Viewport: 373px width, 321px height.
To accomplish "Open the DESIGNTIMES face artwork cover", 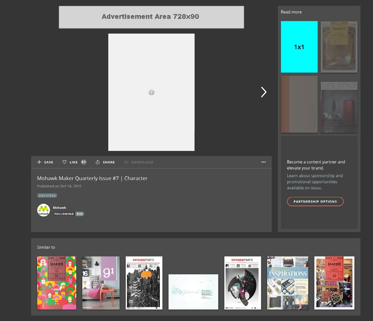I will click(243, 283).
